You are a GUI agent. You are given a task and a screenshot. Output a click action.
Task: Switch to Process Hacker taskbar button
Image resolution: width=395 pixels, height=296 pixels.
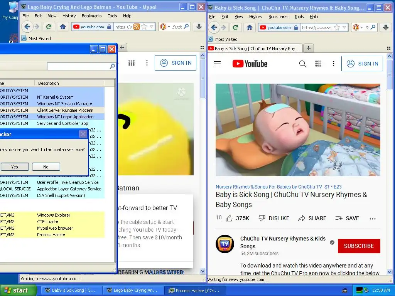pos(195,291)
